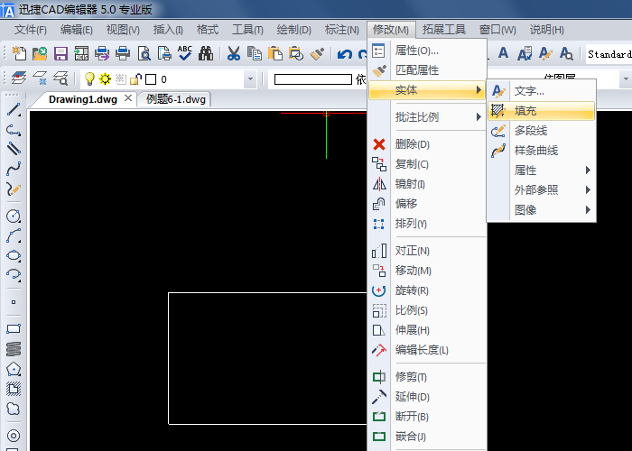The width and height of the screenshot is (632, 451).
Task: Open the 标注(N) menu
Action: pyautogui.click(x=342, y=30)
